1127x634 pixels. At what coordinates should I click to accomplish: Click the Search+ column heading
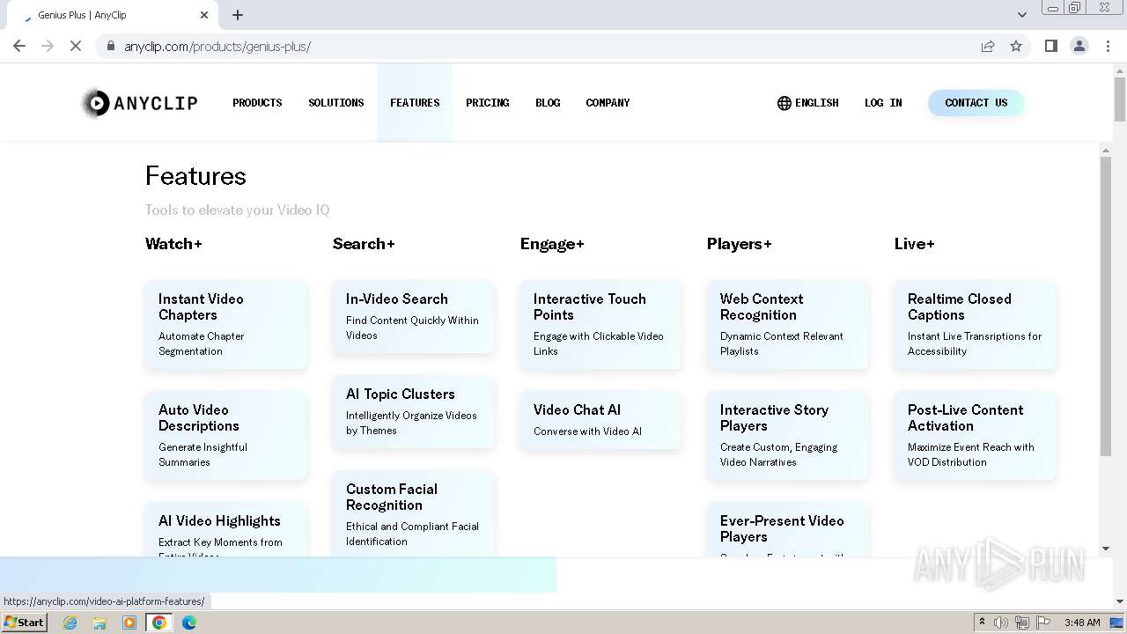[364, 244]
